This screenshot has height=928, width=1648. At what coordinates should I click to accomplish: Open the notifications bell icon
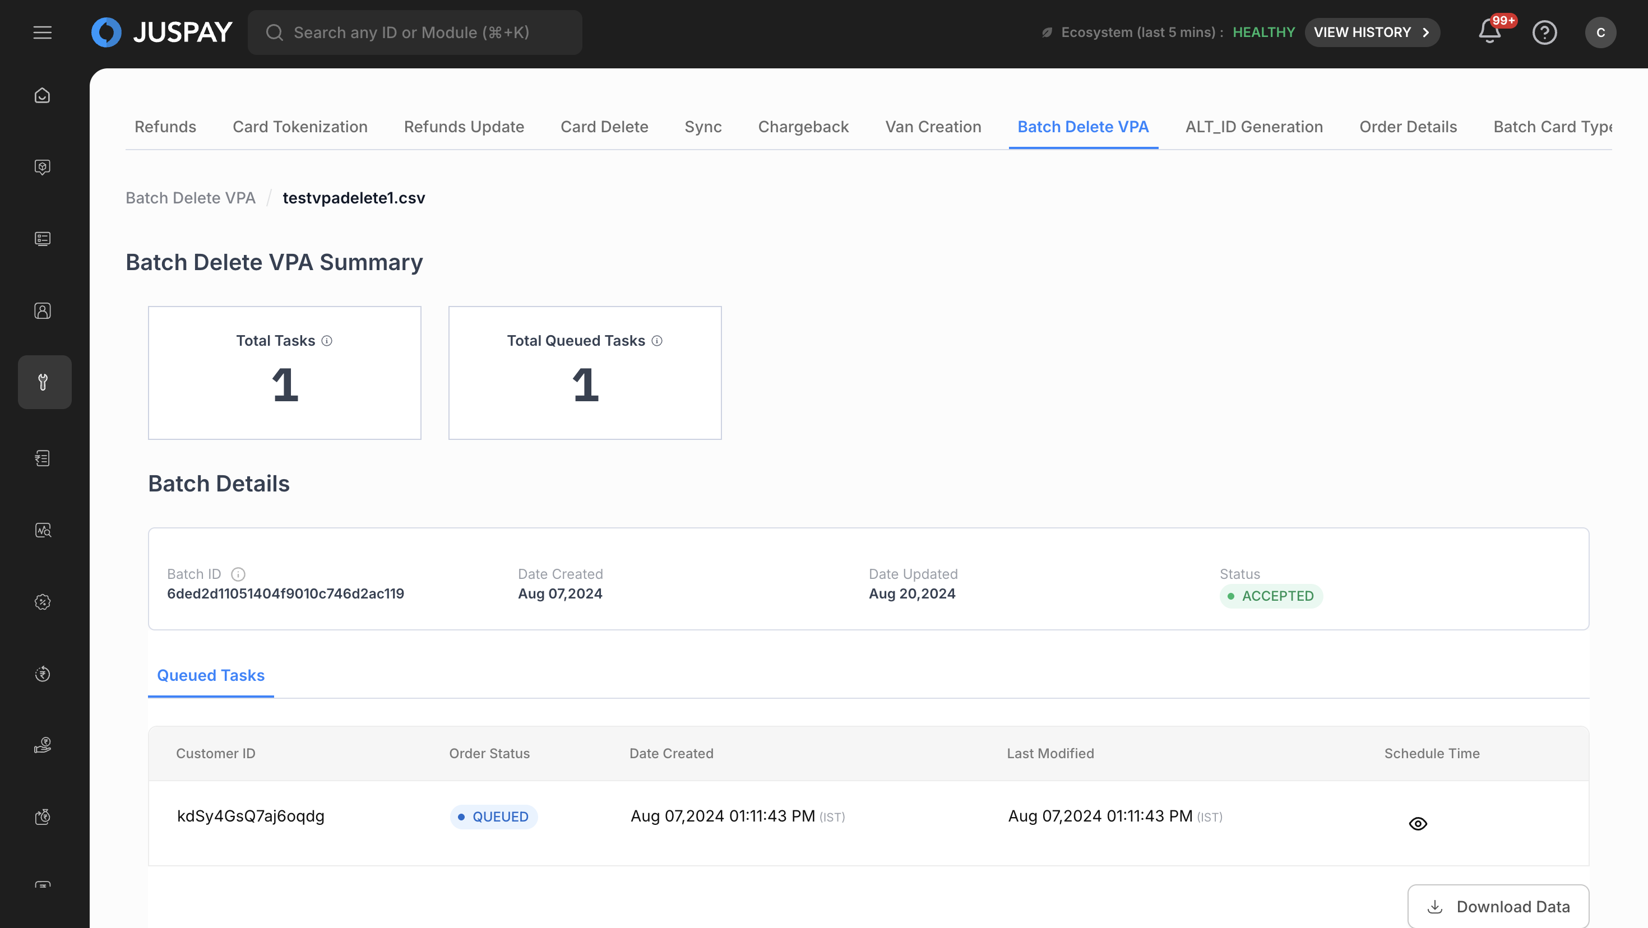[1489, 32]
